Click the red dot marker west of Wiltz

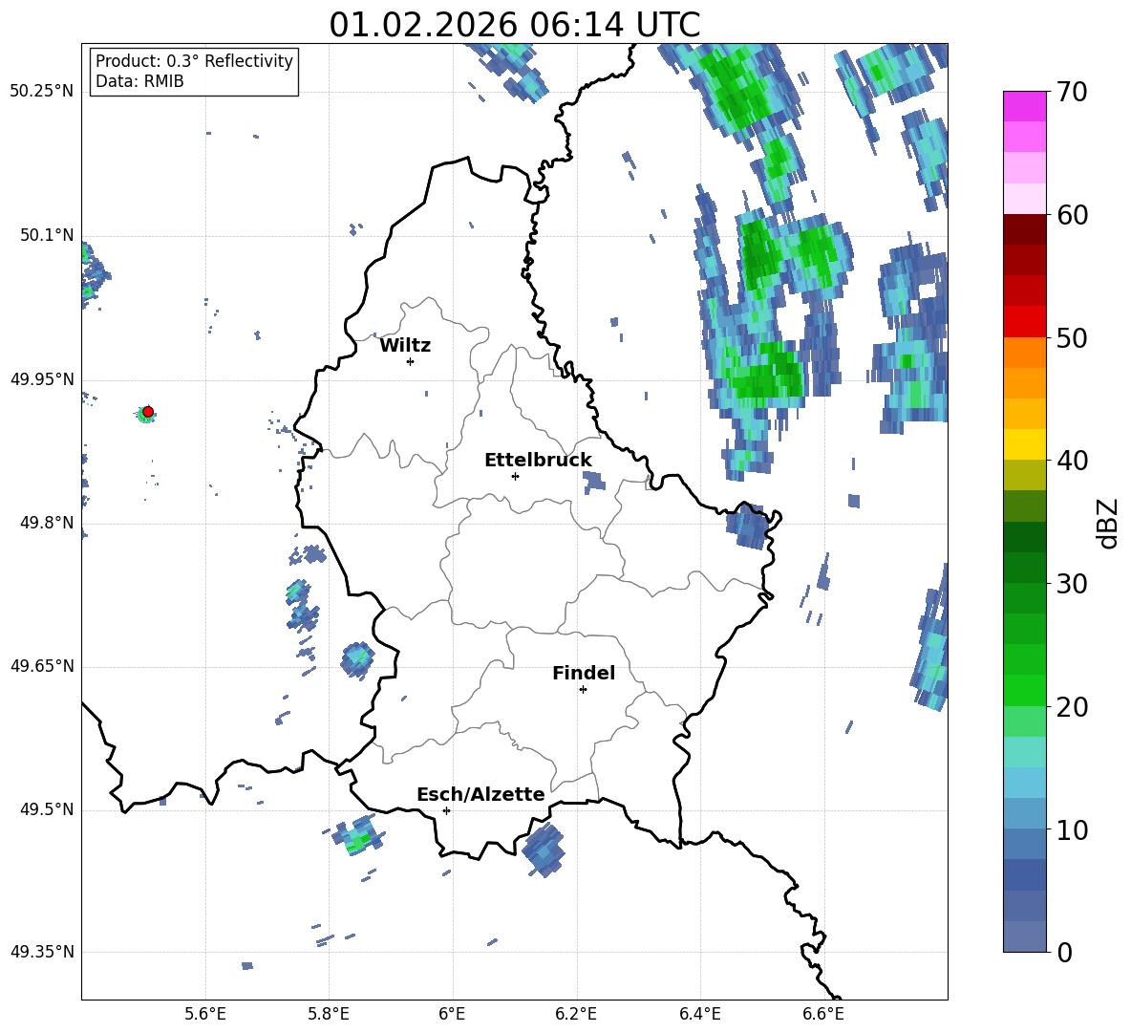point(148,412)
